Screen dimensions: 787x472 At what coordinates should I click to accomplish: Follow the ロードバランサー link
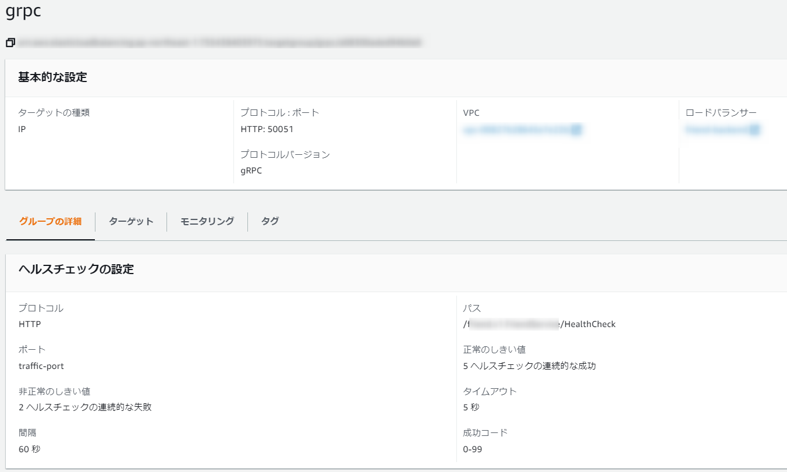(717, 130)
